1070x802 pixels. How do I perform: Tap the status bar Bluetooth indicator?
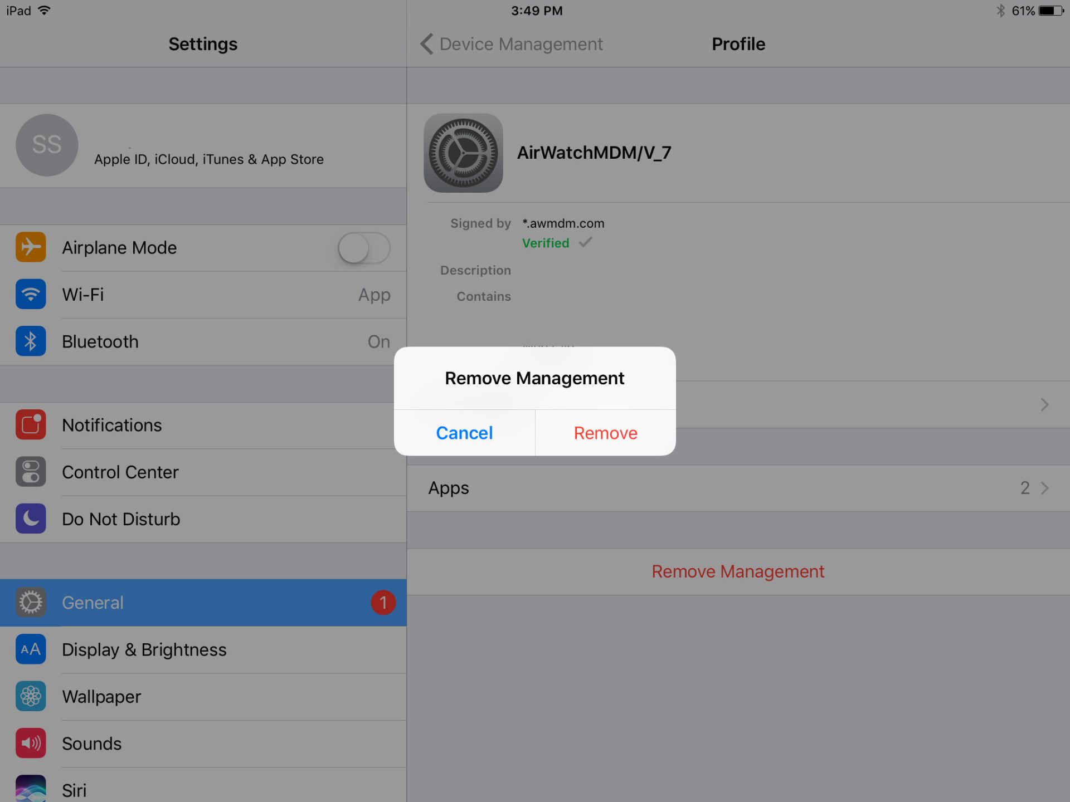coord(1000,11)
